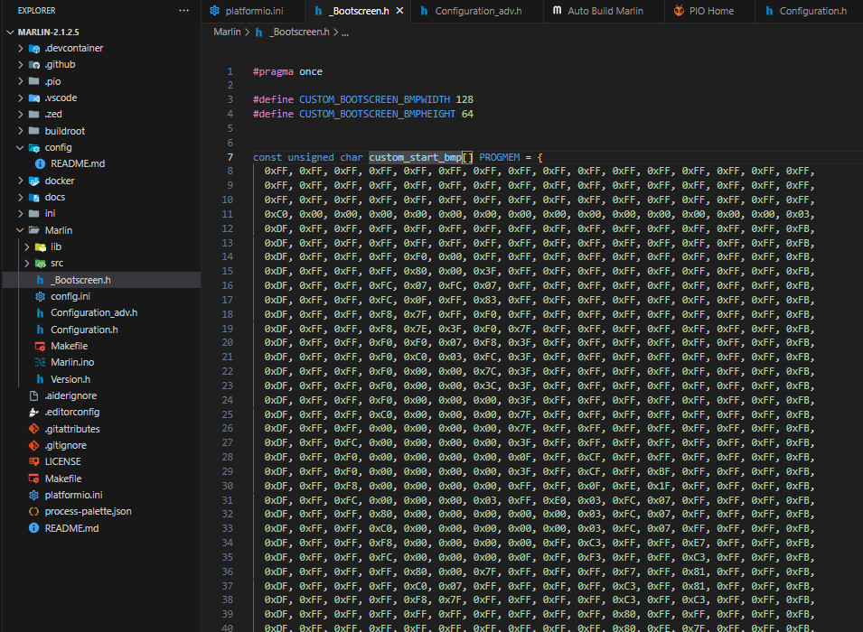
Task: Click the process-palette.json braces icon
Action: (34, 512)
